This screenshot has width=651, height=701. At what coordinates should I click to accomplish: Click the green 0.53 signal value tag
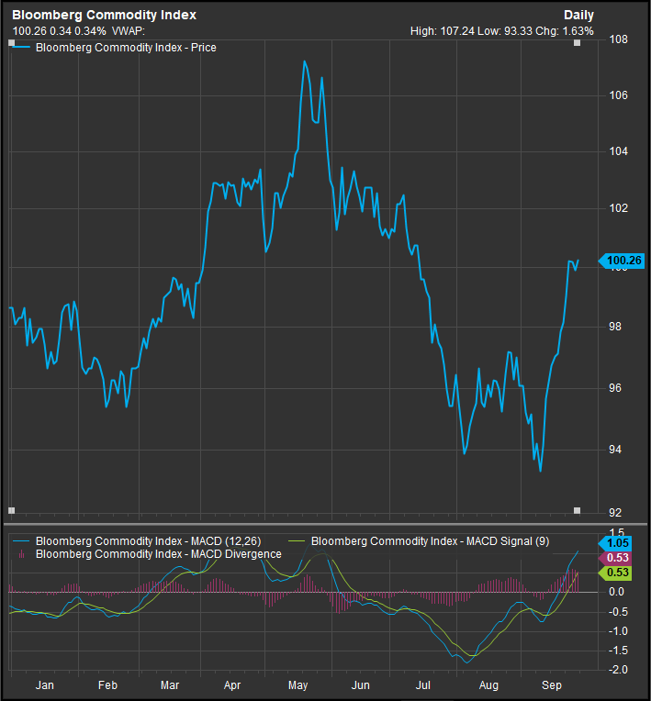pos(615,573)
